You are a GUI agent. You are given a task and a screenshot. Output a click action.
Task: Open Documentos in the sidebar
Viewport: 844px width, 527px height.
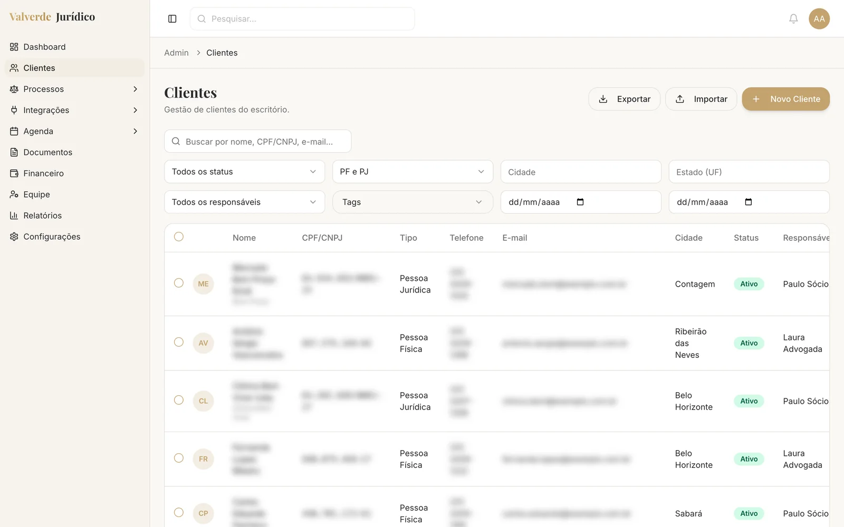tap(74, 152)
